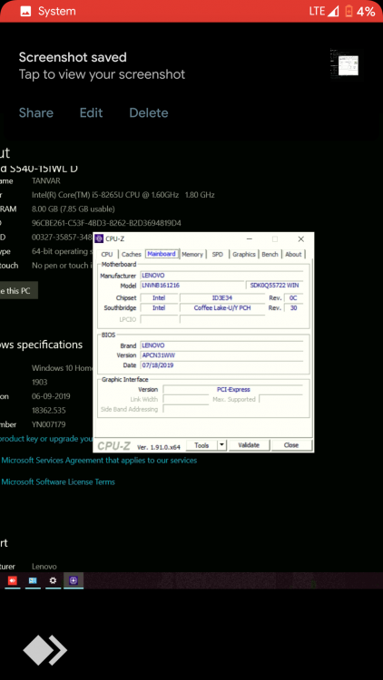The height and width of the screenshot is (680, 383).
Task: Tap Delete on the screenshot notification
Action: (x=149, y=112)
